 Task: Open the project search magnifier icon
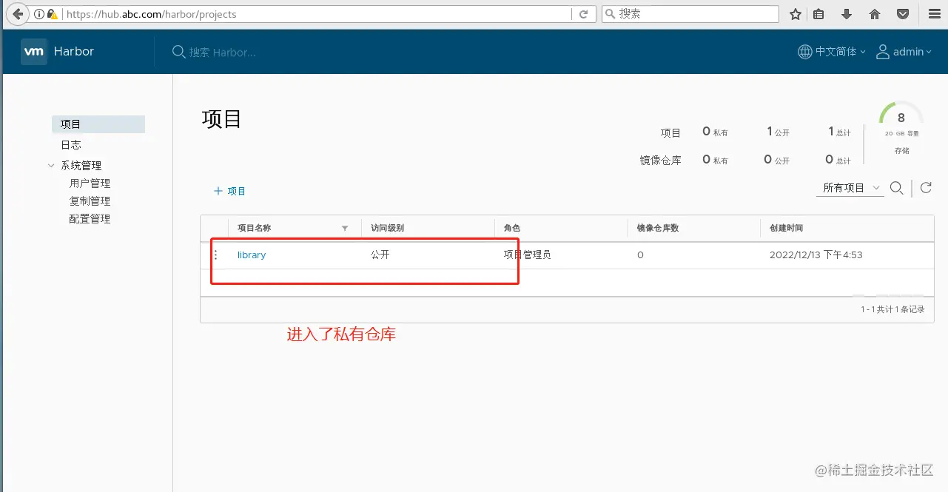(x=896, y=188)
